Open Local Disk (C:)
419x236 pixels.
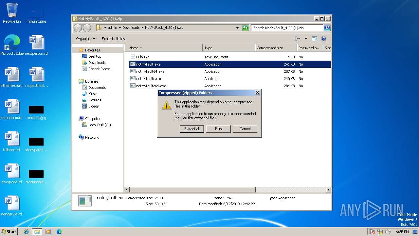pyautogui.click(x=100, y=125)
